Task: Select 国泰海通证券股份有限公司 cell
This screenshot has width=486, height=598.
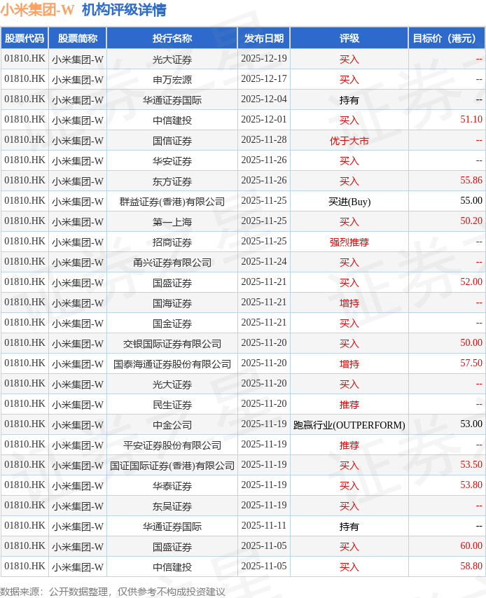Action: coord(172,364)
